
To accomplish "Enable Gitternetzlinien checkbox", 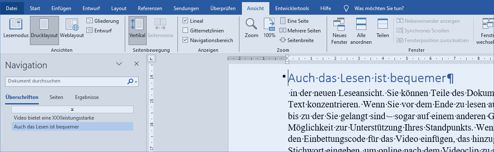I will coord(185,30).
